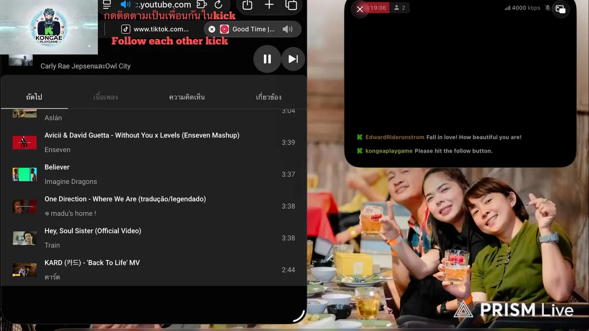This screenshot has width=589, height=331.
Task: Pause the currently playing song
Action: tap(267, 59)
